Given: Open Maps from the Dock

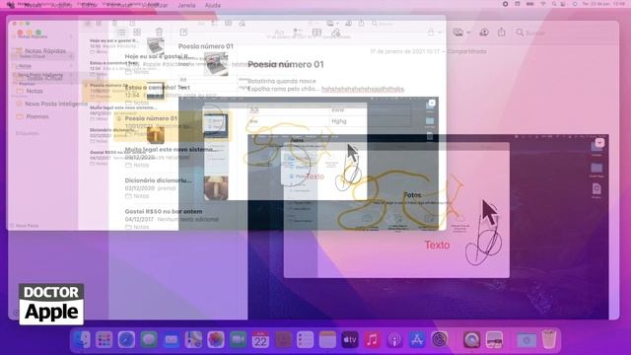Looking at the screenshot, I should point(193,340).
